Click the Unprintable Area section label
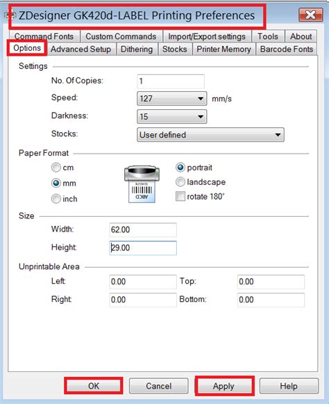Screen dimensions: 329x404 [49, 266]
